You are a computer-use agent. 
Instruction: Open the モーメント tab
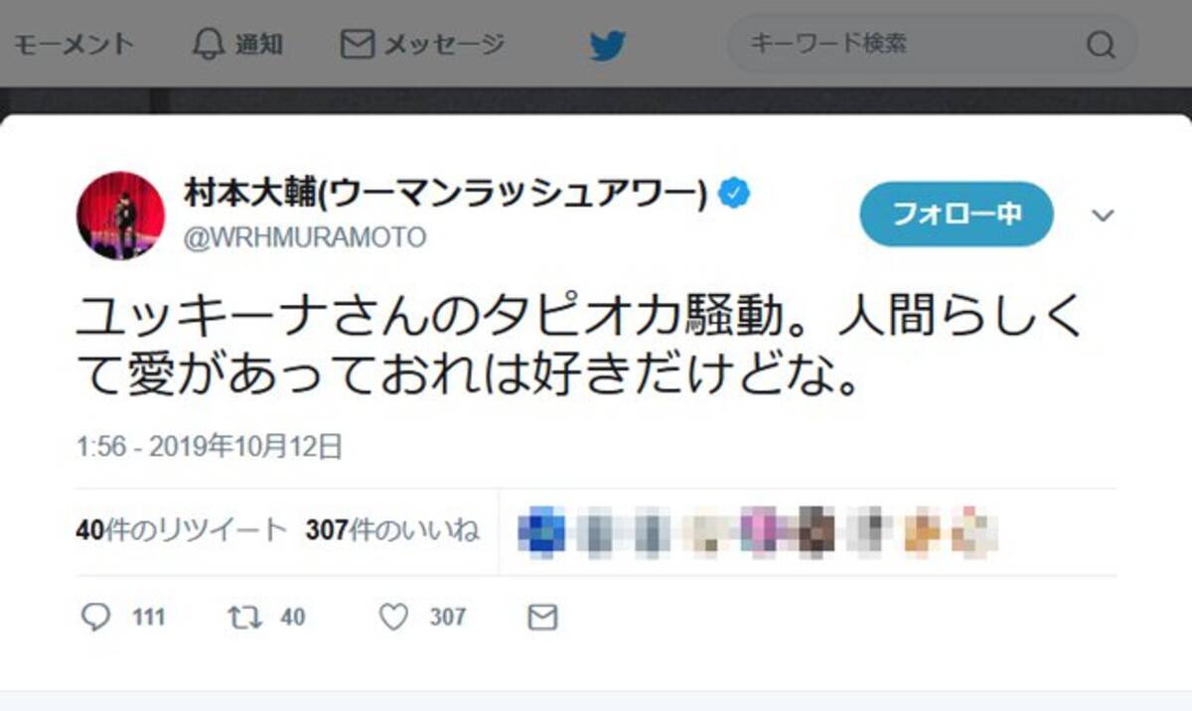pyautogui.click(x=74, y=45)
